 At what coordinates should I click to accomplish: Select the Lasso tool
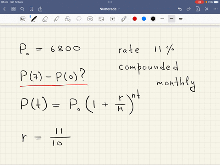pyautogui.click(x=79, y=19)
